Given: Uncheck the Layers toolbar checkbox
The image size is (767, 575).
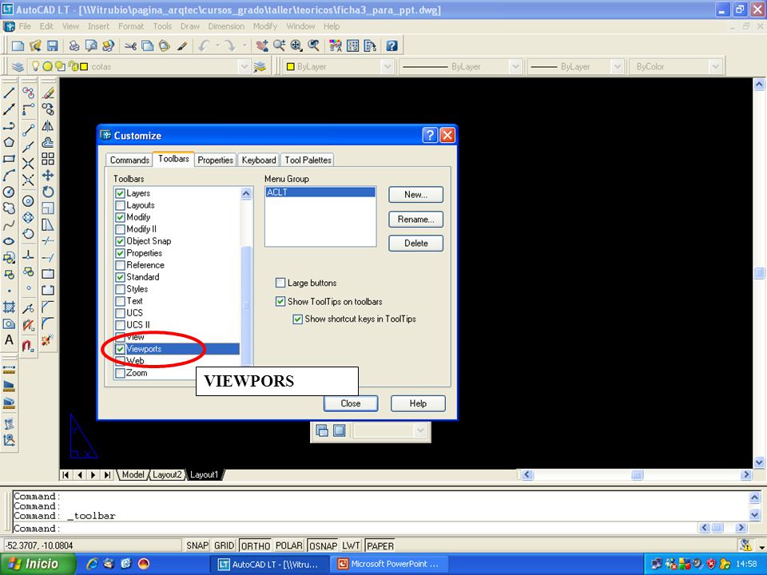Looking at the screenshot, I should 121,193.
